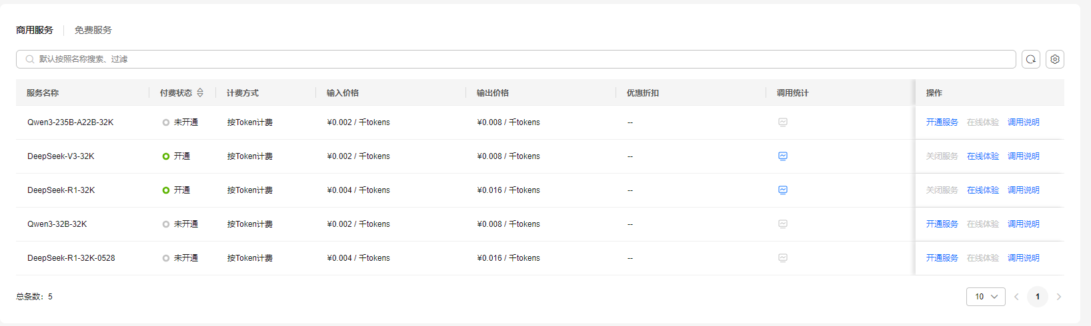Click 关闭服务 for DeepSeek-R1-32K

[942, 190]
